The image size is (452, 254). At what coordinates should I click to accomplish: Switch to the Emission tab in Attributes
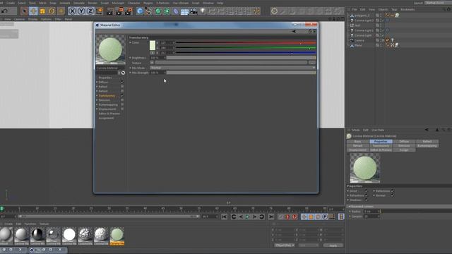tap(404, 146)
